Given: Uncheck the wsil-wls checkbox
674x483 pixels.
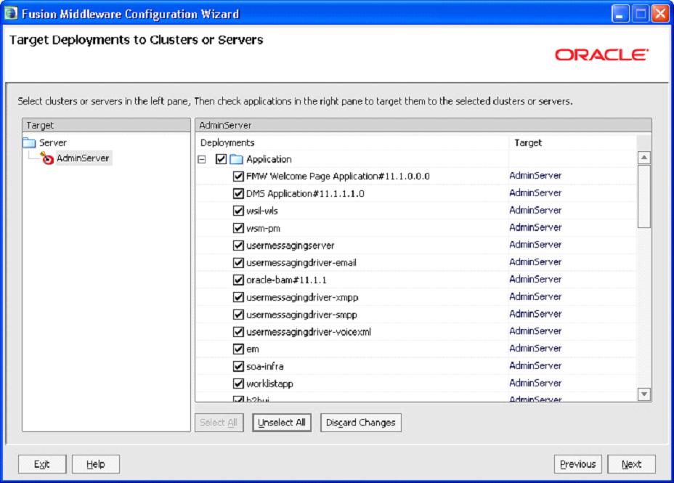Looking at the screenshot, I should coord(238,211).
